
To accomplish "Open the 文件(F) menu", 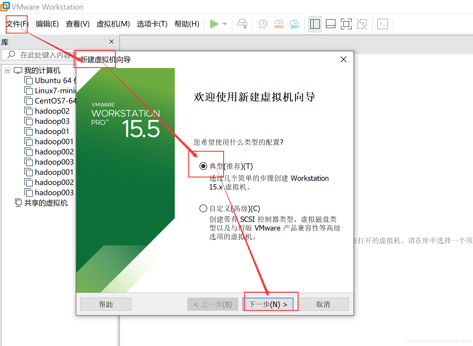I will pos(17,24).
